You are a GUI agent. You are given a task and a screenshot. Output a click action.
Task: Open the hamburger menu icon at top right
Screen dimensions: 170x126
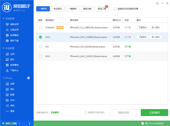click(x=157, y=3)
